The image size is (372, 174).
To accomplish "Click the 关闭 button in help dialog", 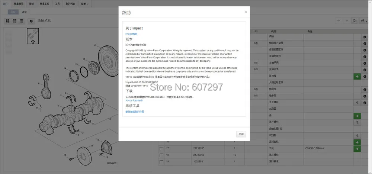I will pyautogui.click(x=241, y=134).
